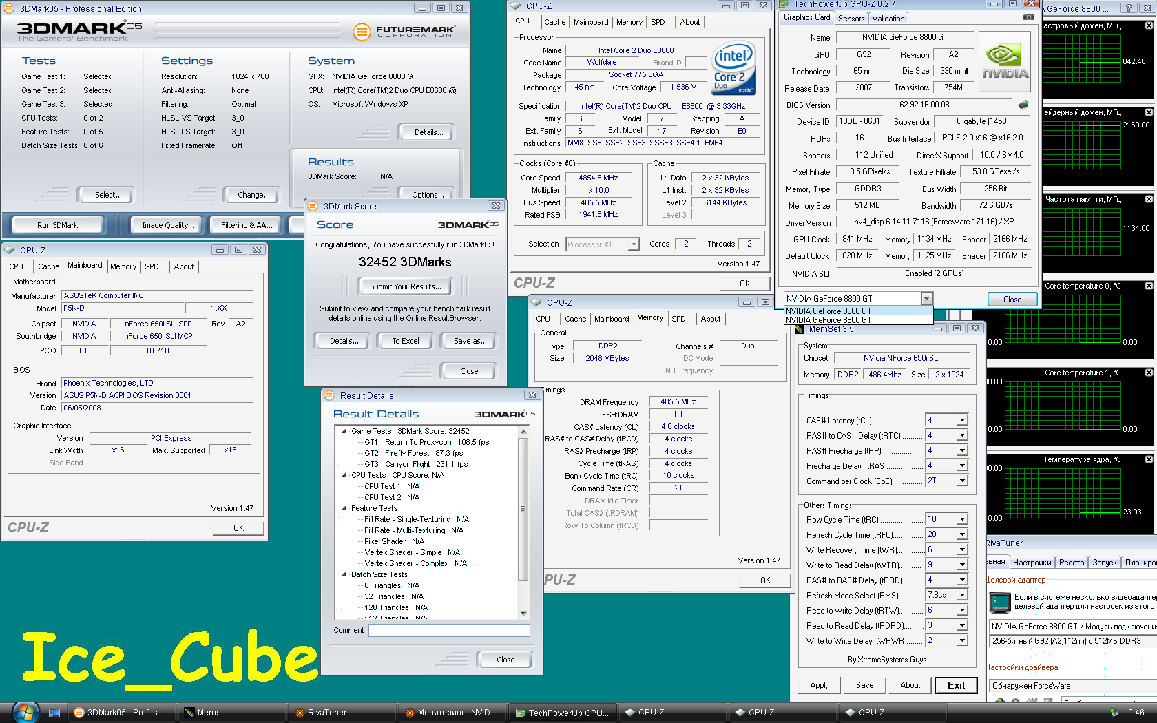Click the NVIDIA logo in GPU-Z
Screen dimensions: 1157x723
tap(1005, 62)
